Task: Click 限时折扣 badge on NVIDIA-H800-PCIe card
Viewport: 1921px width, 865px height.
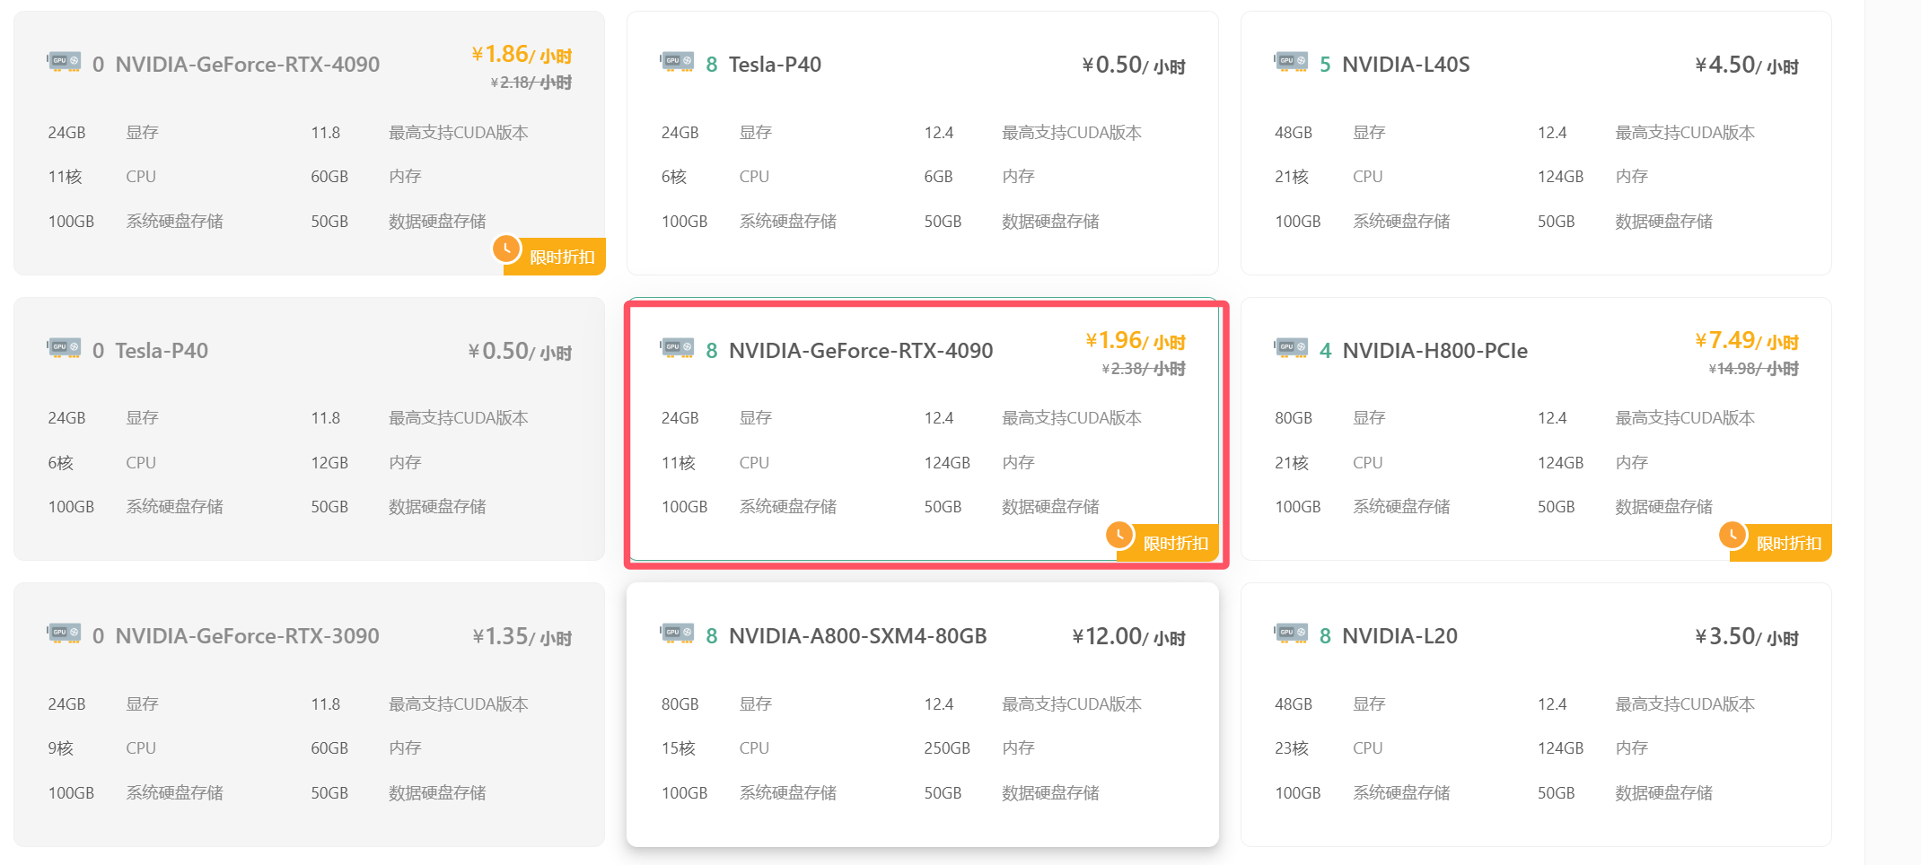Action: 1781,543
